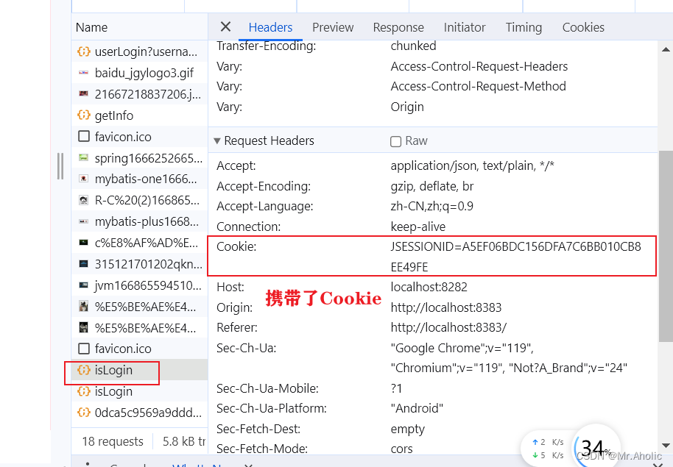Click the 18 requests summary text

111,441
